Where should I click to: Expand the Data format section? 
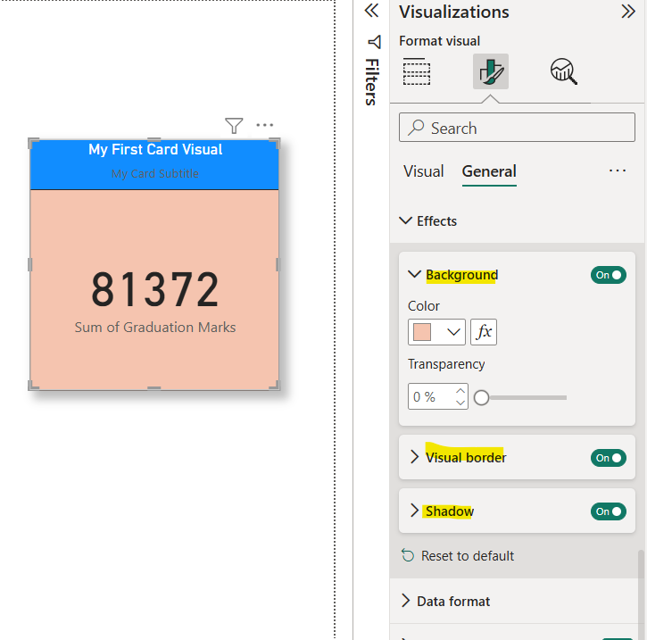pyautogui.click(x=406, y=601)
